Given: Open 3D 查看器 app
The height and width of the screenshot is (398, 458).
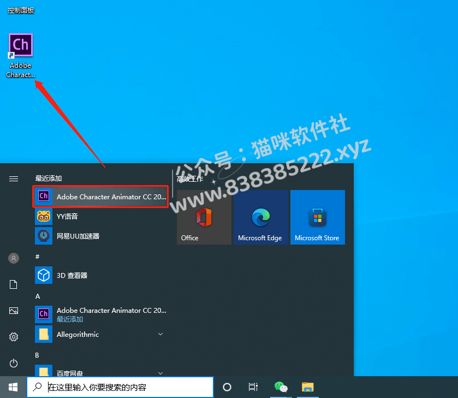Looking at the screenshot, I should click(100, 275).
